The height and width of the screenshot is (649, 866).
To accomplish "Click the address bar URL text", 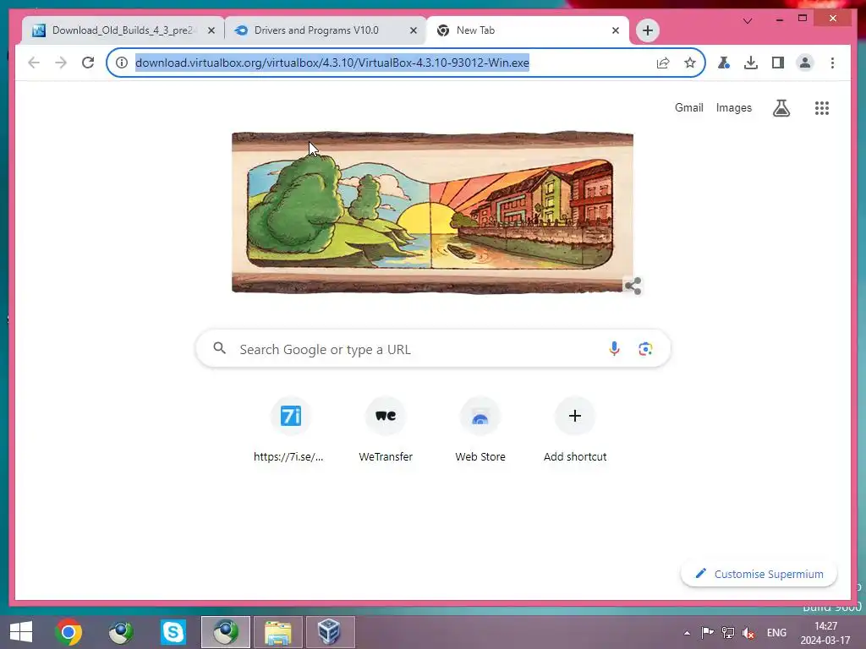I will [x=332, y=63].
